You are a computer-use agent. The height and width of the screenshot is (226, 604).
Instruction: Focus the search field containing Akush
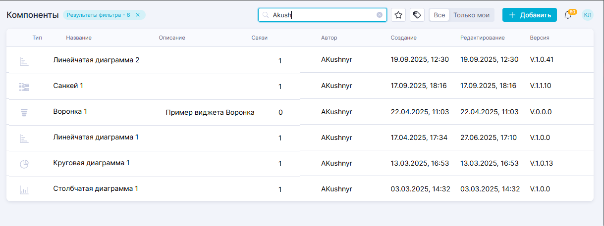[322, 15]
